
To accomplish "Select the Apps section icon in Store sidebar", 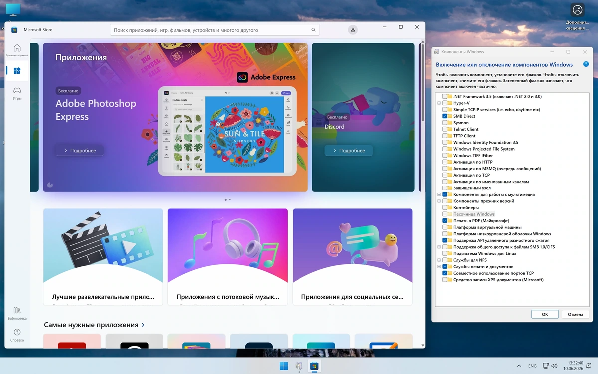I will 17,71.
